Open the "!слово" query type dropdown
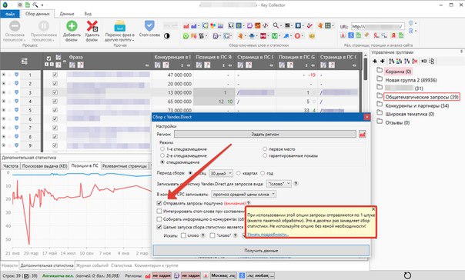The image size is (465, 280). (x=279, y=184)
